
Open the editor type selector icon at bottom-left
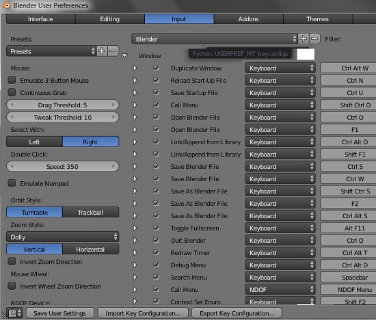click(14, 312)
